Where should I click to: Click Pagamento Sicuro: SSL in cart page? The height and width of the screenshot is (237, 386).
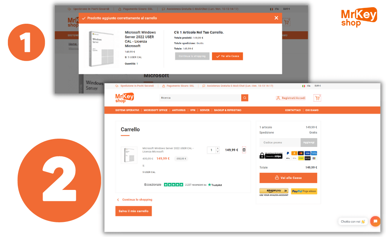pos(180,86)
